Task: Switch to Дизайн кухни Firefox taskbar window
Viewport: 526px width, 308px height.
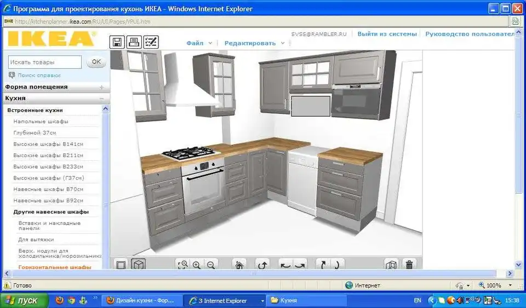Action: 141,300
